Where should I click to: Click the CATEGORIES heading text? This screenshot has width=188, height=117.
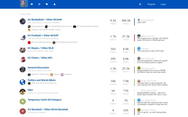pyautogui.click(x=25, y=14)
